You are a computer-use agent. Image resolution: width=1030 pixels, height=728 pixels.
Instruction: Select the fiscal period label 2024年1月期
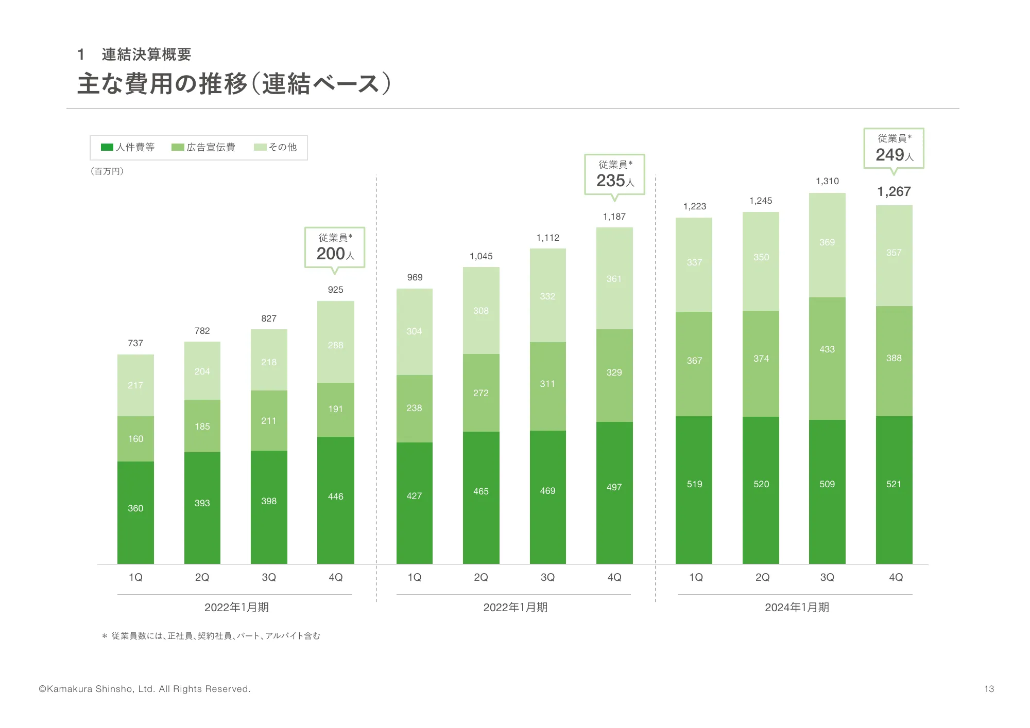797,608
